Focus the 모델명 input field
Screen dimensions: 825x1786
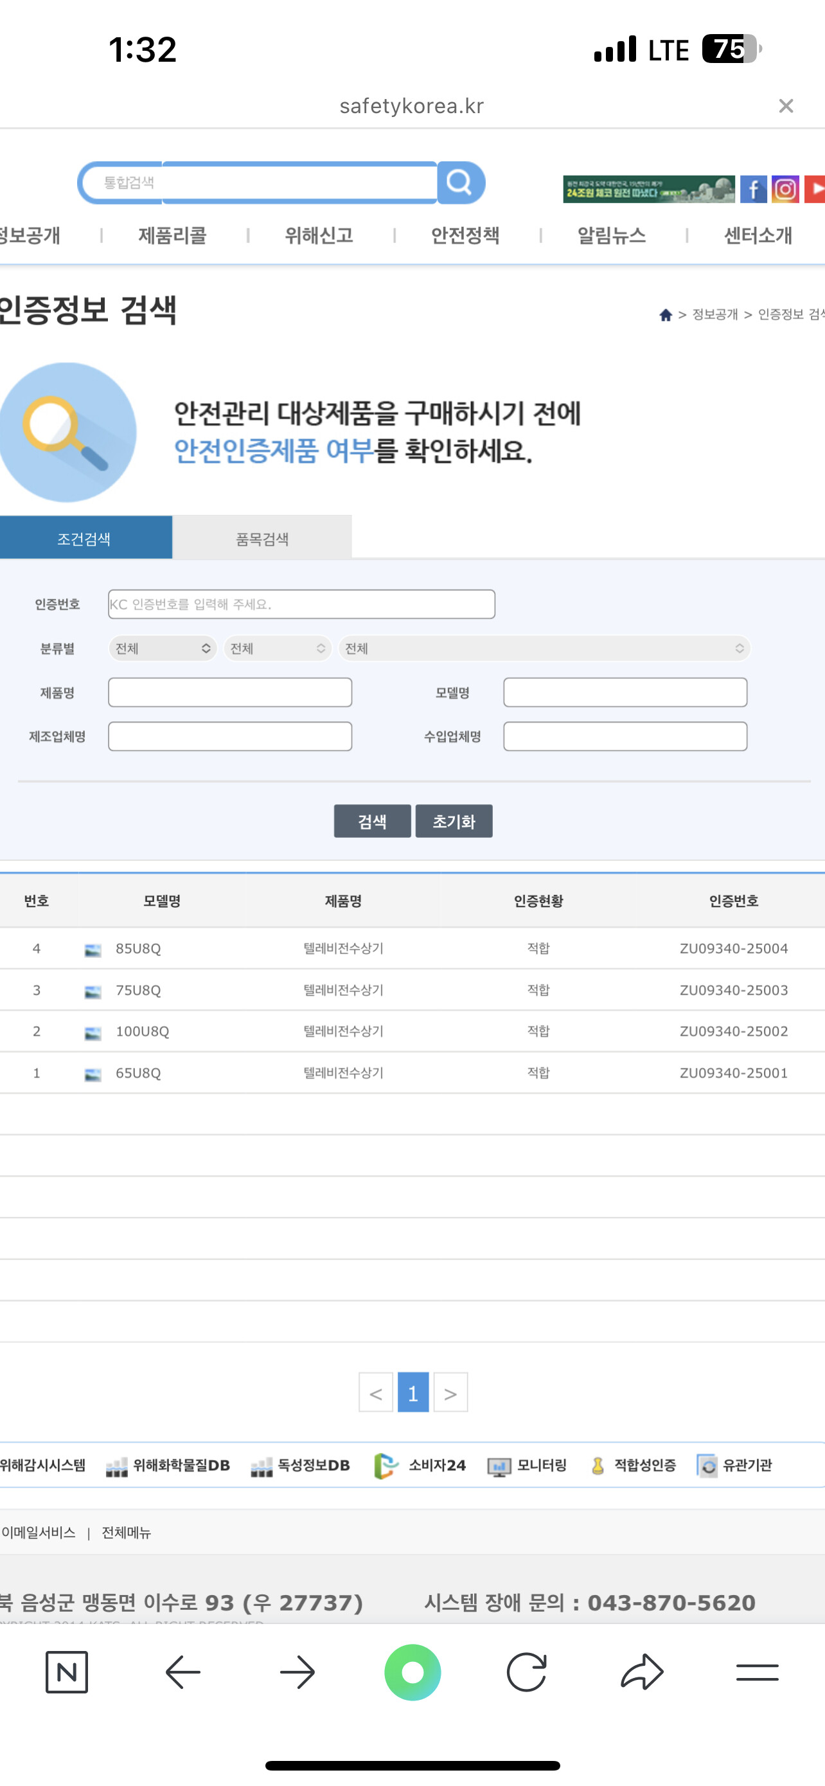click(625, 692)
